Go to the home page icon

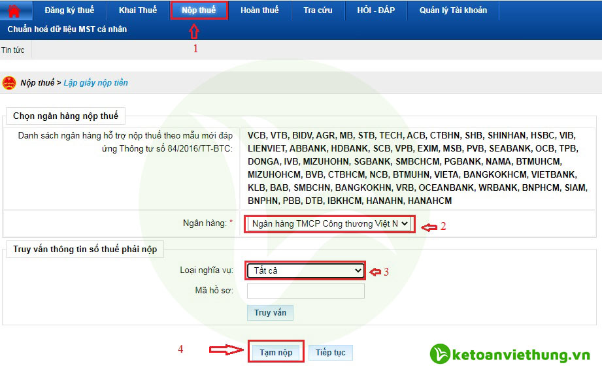[x=14, y=10]
